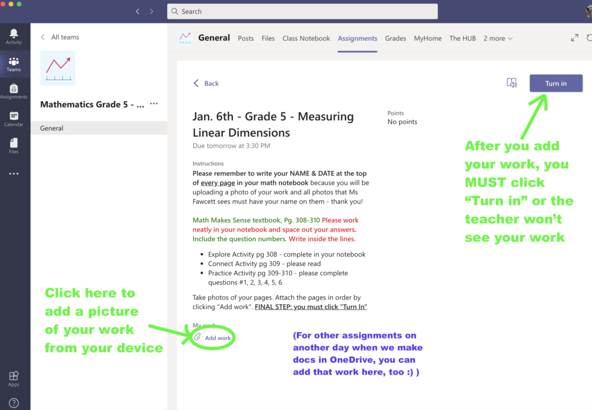
Task: Open the Files sidebar icon
Action: coord(14,145)
